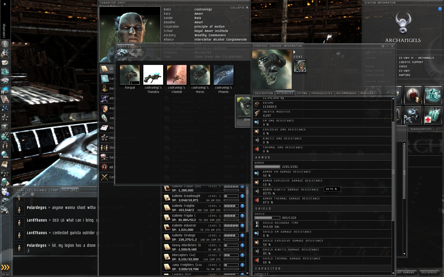
Task: Click the character portrait icon in the sidebar
Action: coord(5,44)
